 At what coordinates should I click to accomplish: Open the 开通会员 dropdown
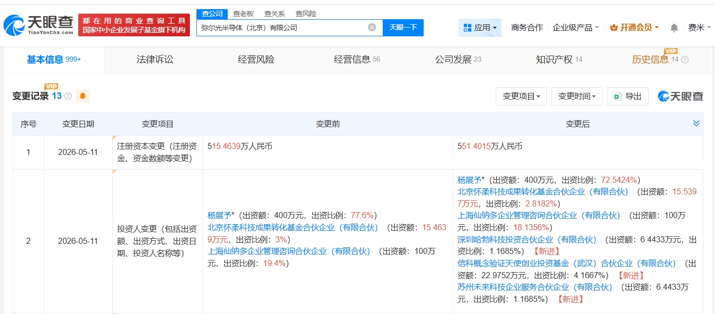634,28
